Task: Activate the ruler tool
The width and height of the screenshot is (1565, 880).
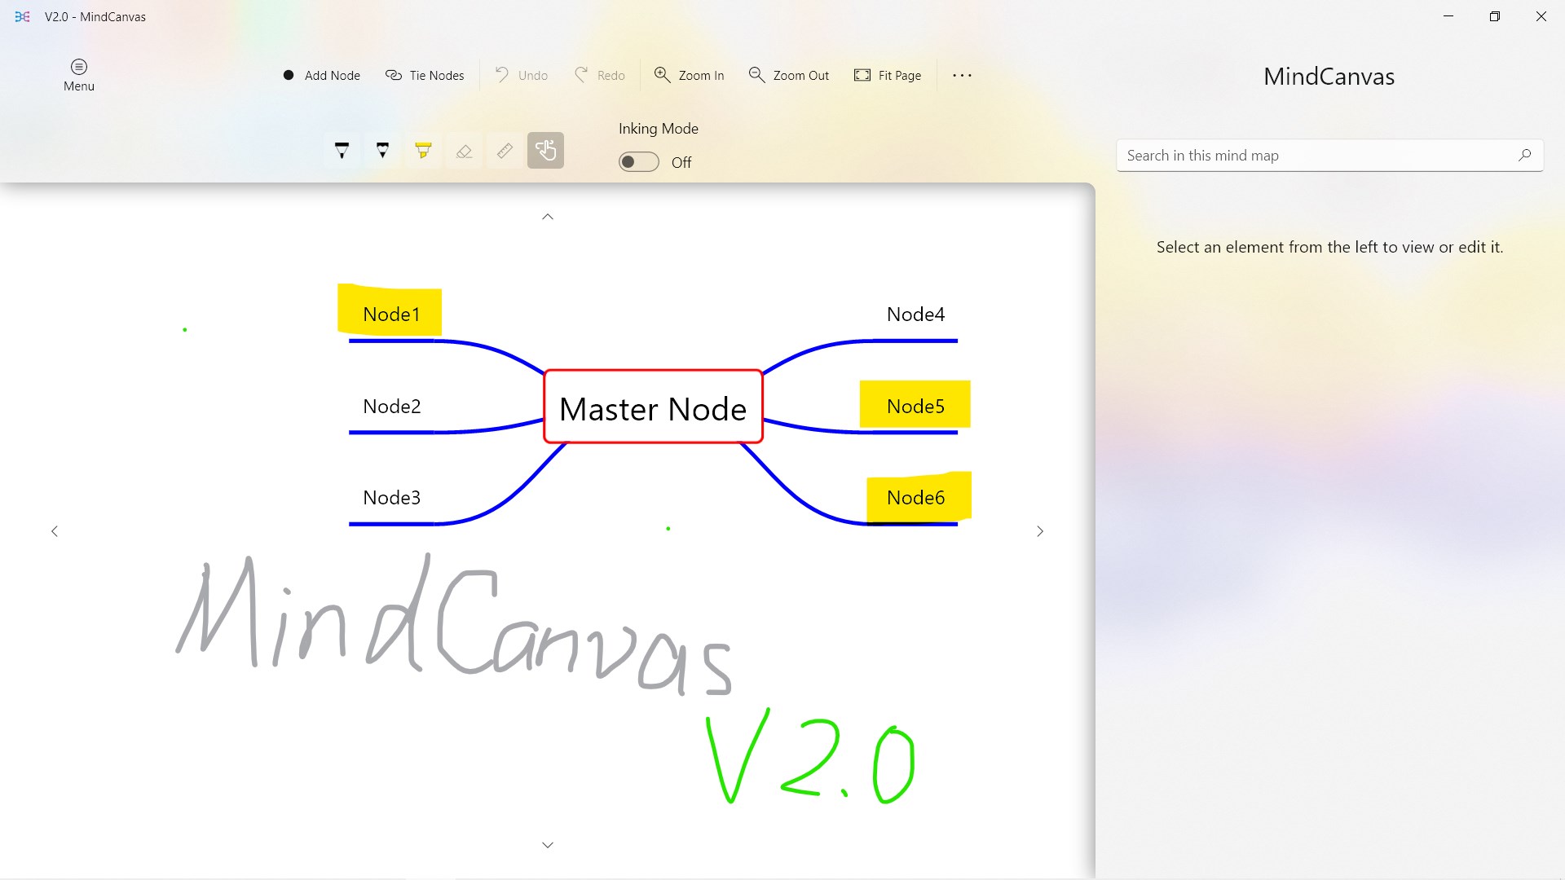Action: point(505,151)
